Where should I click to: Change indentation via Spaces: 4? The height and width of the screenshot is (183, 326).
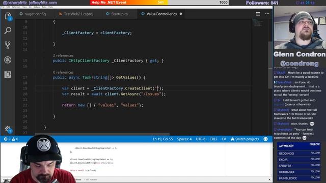(184, 139)
